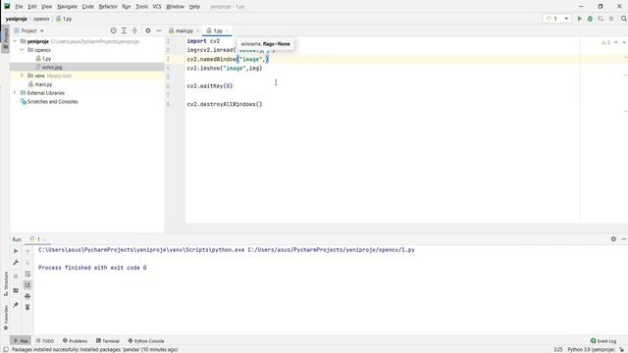Close the 1.py editor tab
The height and width of the screenshot is (353, 628).
point(227,30)
